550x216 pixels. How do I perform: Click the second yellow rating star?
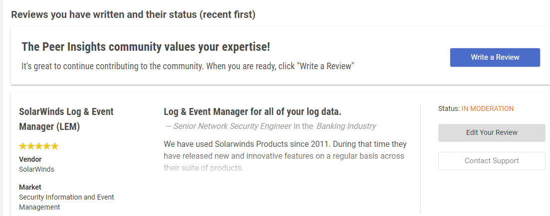tap(31, 146)
